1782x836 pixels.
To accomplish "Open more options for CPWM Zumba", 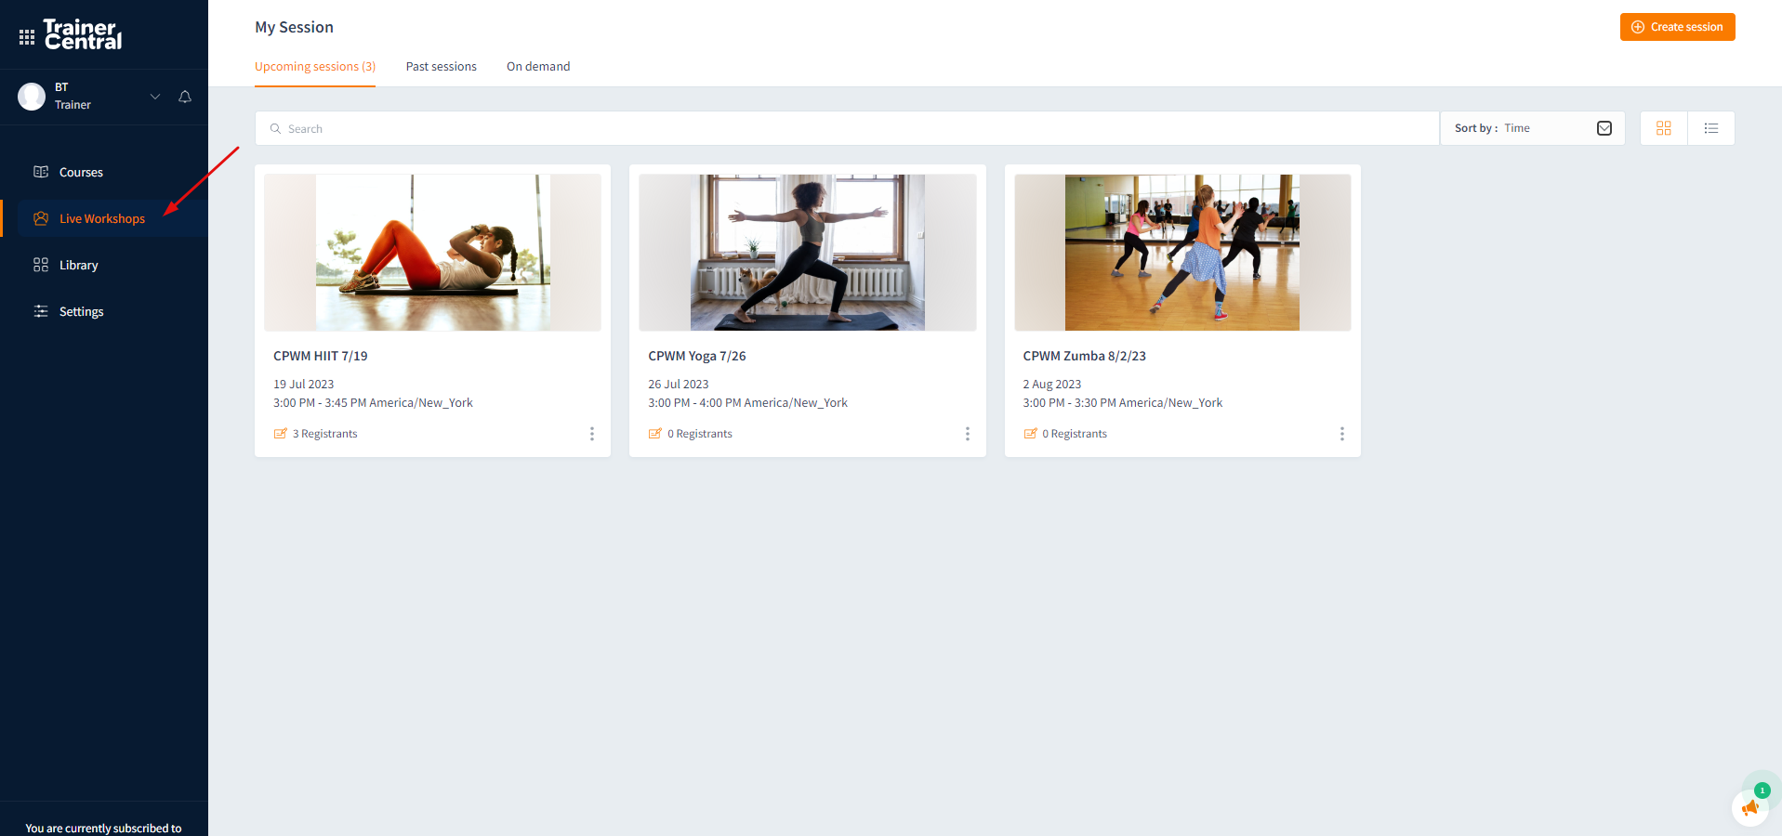I will click(x=1342, y=434).
